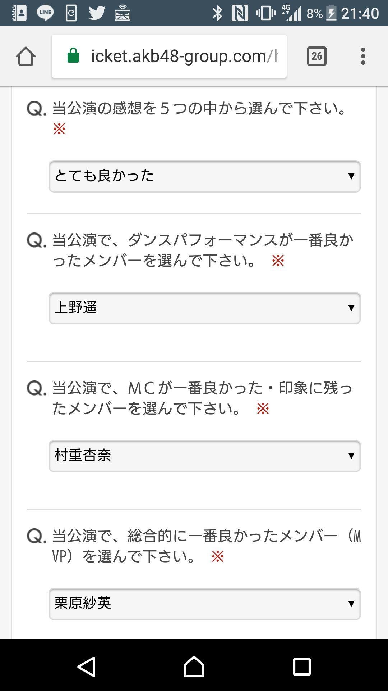Open Chrome's three-dot overflow menu

click(363, 56)
